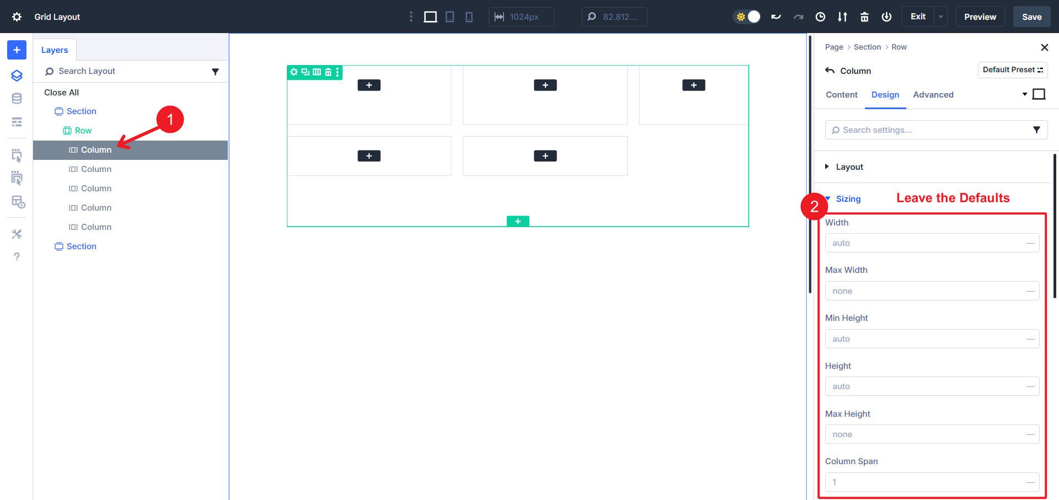Preview the page
This screenshot has height=500, width=1059.
tap(980, 17)
